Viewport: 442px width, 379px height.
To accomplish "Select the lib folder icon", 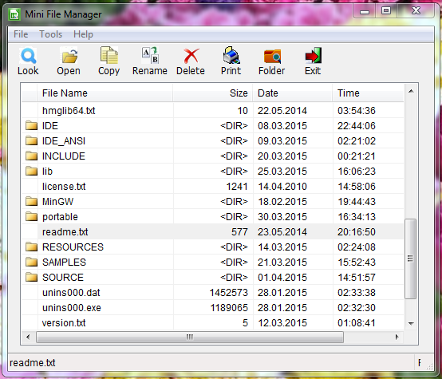I will (x=31, y=172).
